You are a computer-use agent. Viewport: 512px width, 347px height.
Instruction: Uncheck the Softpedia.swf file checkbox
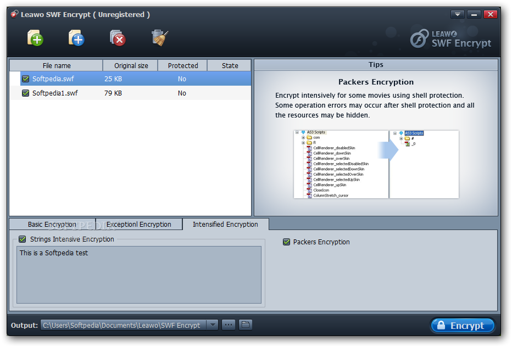tap(25, 79)
